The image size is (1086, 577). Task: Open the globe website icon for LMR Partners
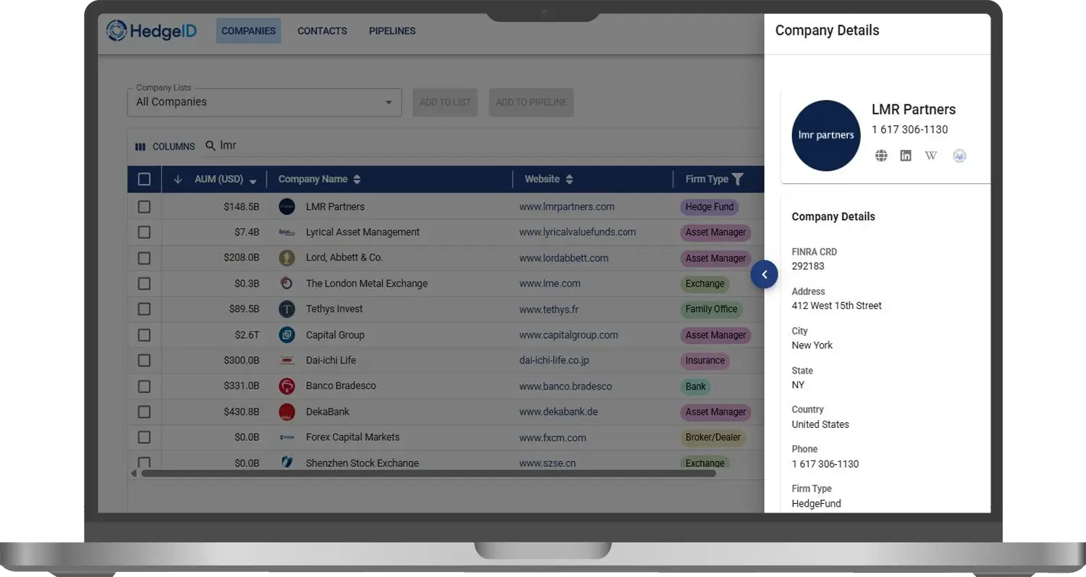[x=881, y=156]
